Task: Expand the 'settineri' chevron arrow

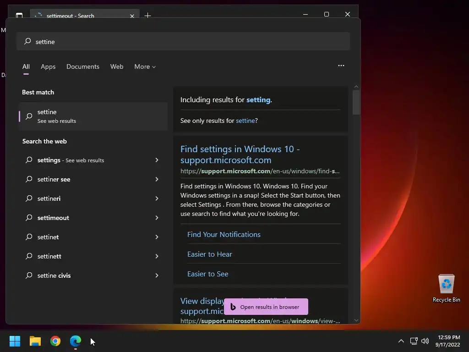Action: (157, 198)
